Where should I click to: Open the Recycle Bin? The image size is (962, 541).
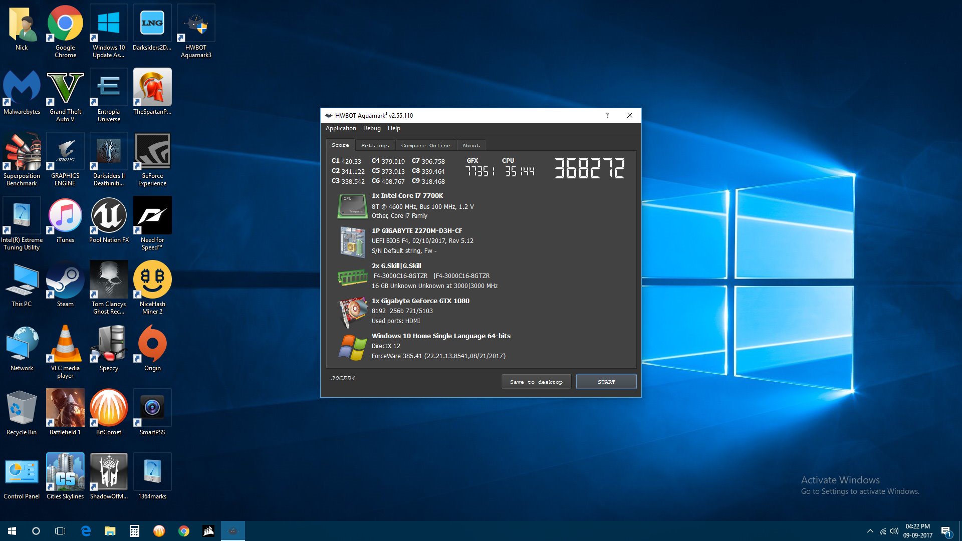22,412
